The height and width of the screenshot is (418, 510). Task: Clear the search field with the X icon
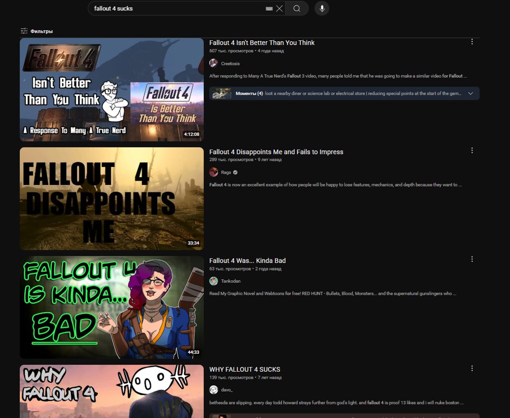pyautogui.click(x=279, y=8)
